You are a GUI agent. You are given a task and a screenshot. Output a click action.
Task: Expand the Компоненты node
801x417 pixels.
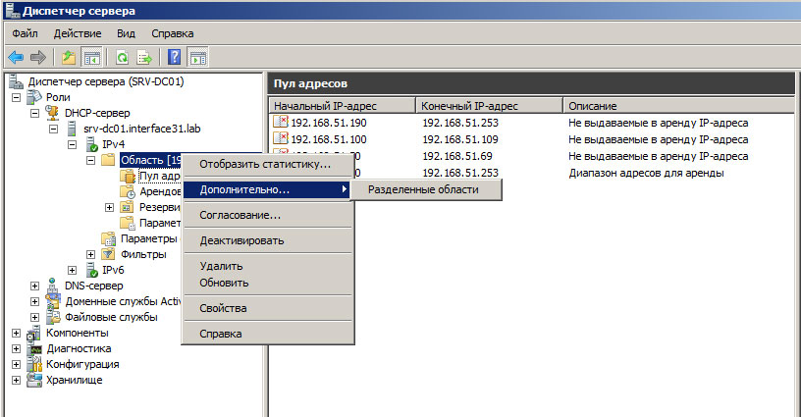tap(17, 333)
